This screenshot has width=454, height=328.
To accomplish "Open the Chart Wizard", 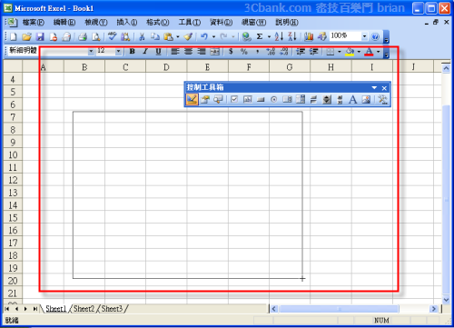I will [x=309, y=36].
